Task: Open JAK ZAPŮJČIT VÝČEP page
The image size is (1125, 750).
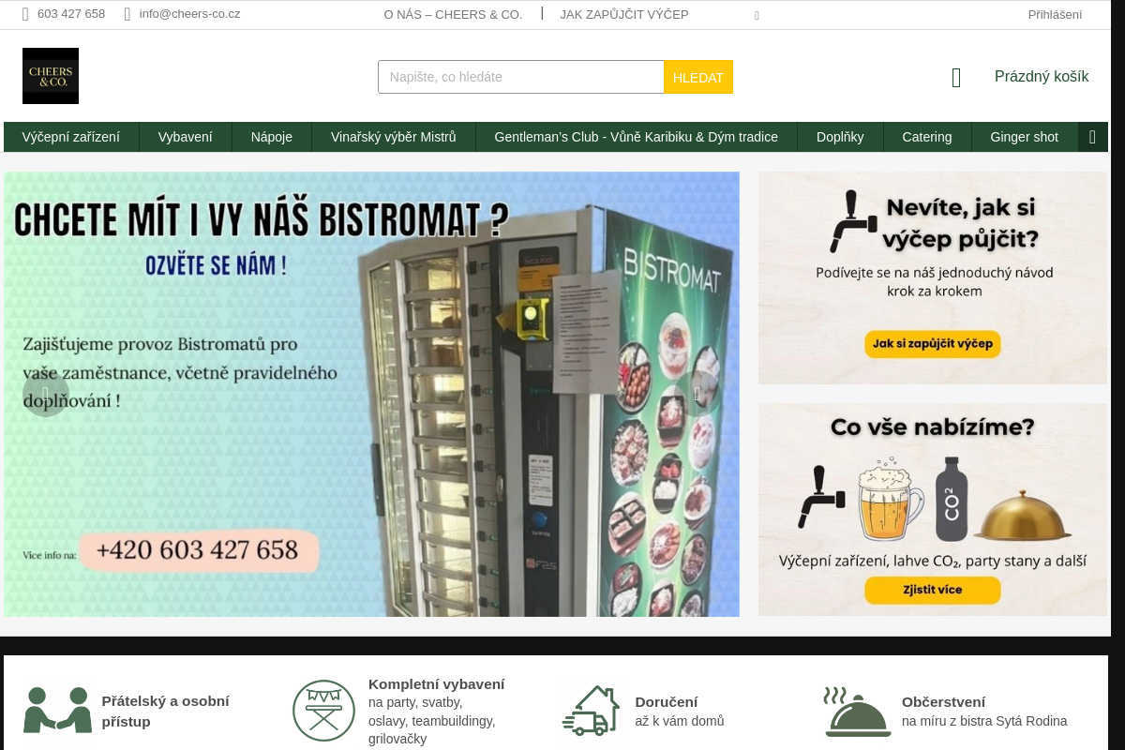Action: [x=624, y=15]
